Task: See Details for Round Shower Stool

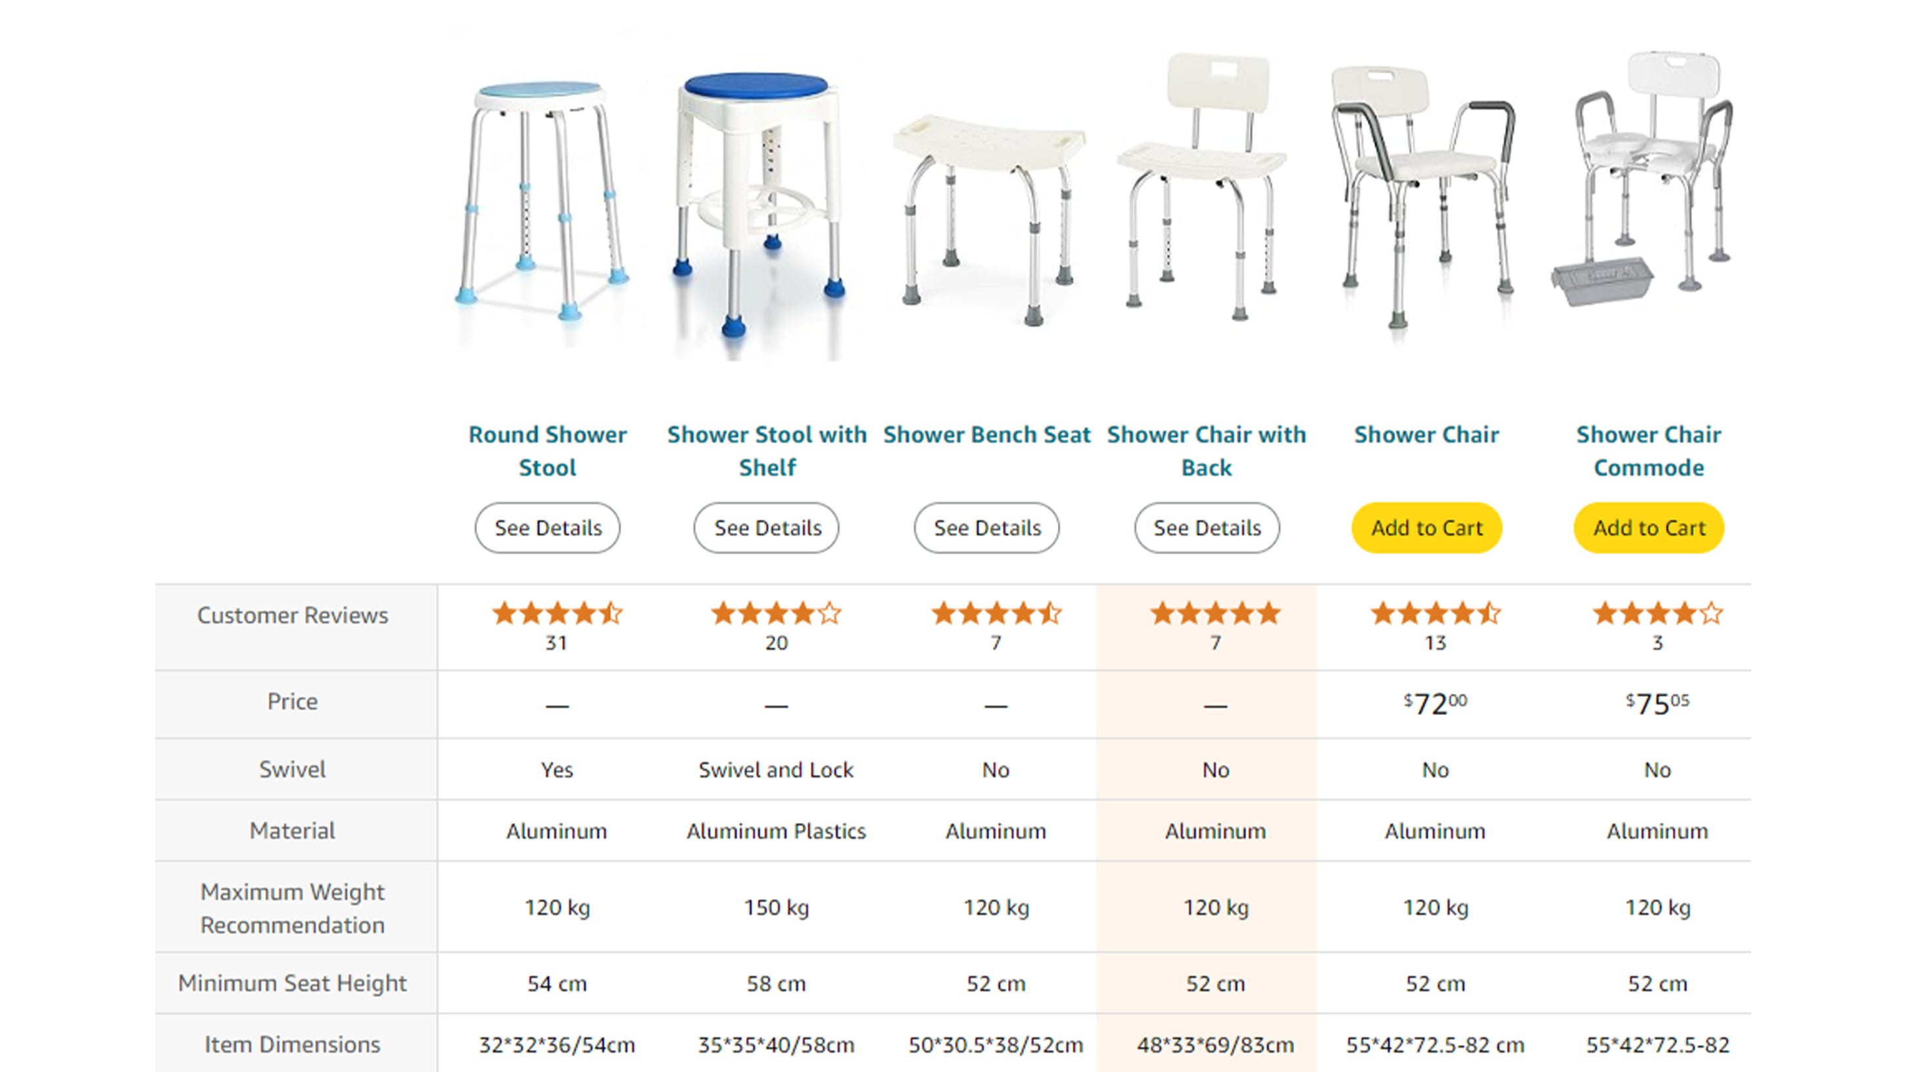Action: coord(548,528)
